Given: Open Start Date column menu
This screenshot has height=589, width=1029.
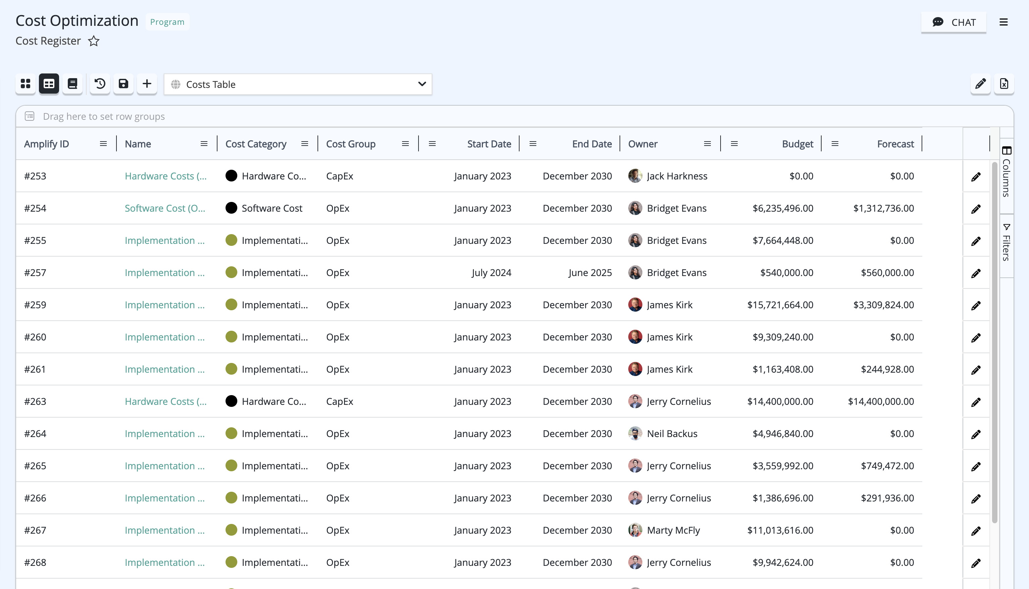Looking at the screenshot, I should (x=432, y=144).
